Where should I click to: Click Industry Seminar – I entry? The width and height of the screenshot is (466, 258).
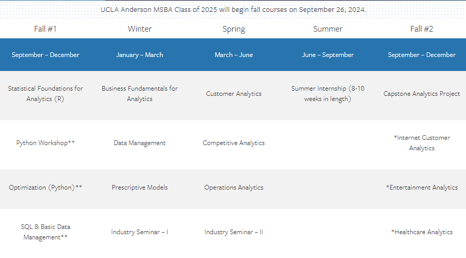[139, 232]
